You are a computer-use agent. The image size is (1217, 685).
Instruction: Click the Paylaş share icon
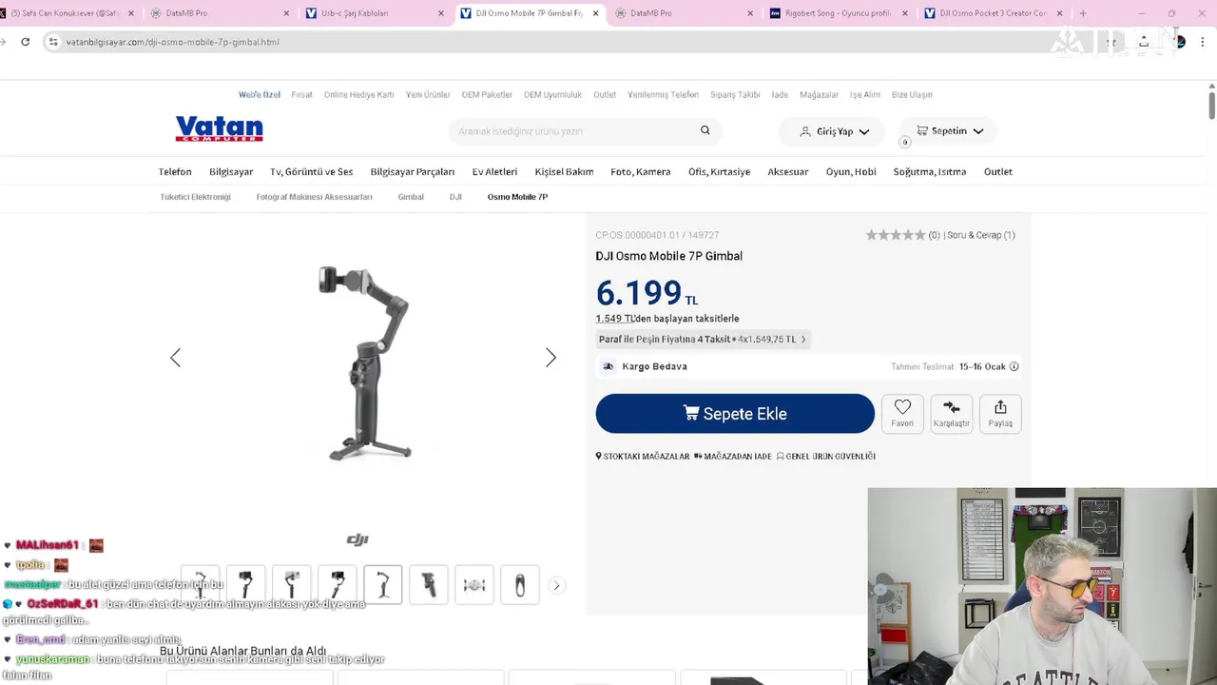pos(1000,414)
